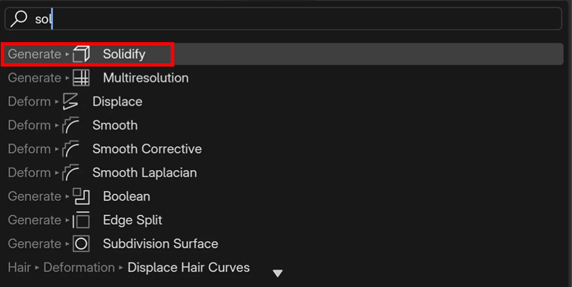The height and width of the screenshot is (287, 572).
Task: Click the Smooth Laplacian modifier icon
Action: click(71, 173)
